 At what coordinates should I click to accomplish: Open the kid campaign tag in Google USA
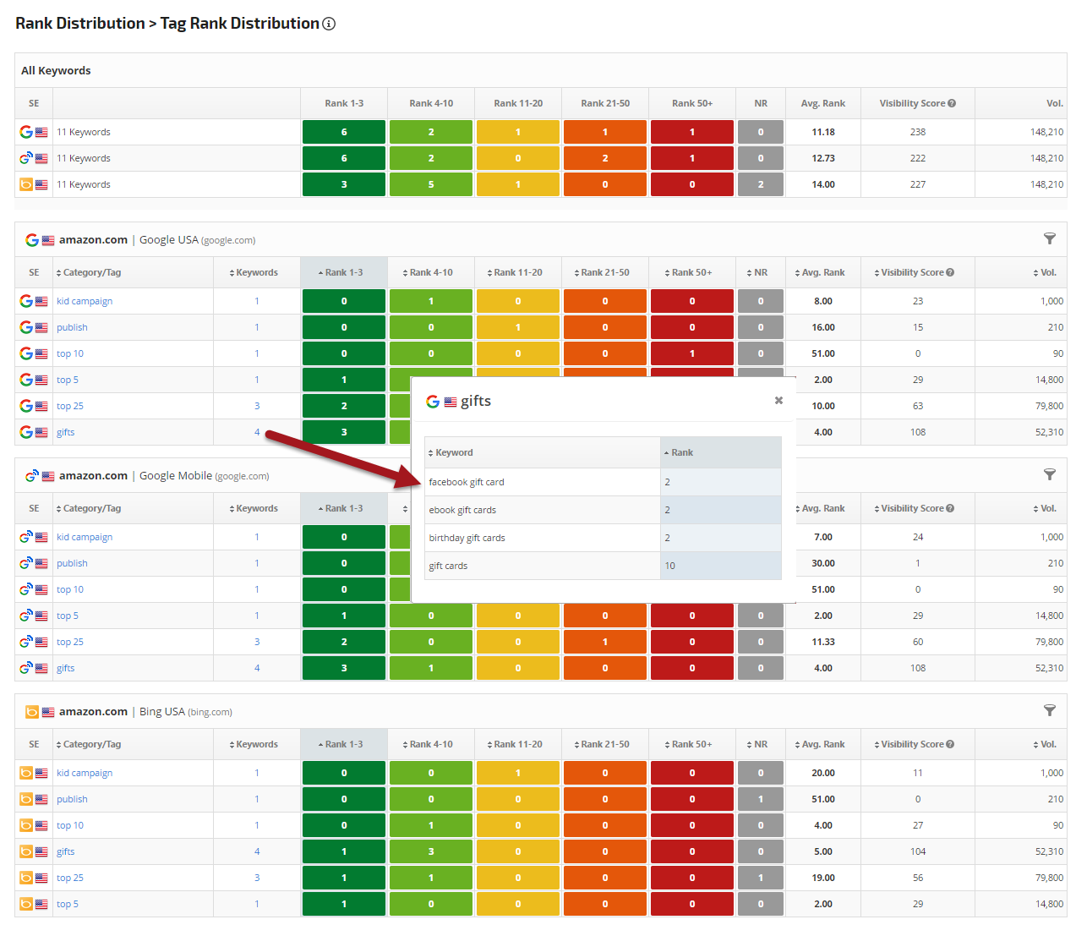point(85,301)
